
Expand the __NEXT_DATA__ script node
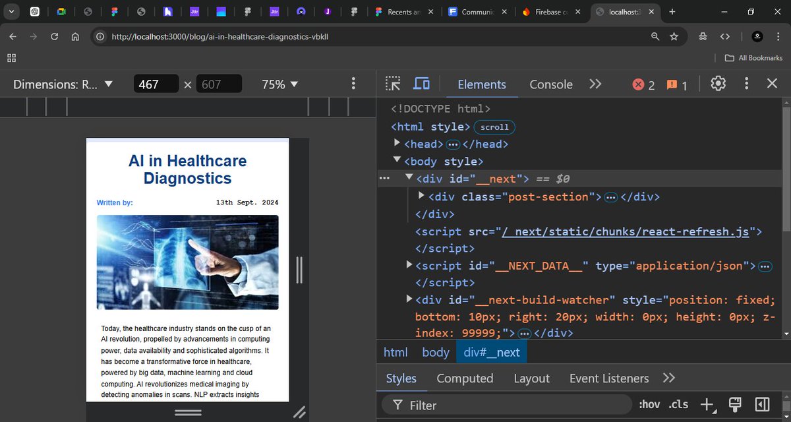[409, 265]
